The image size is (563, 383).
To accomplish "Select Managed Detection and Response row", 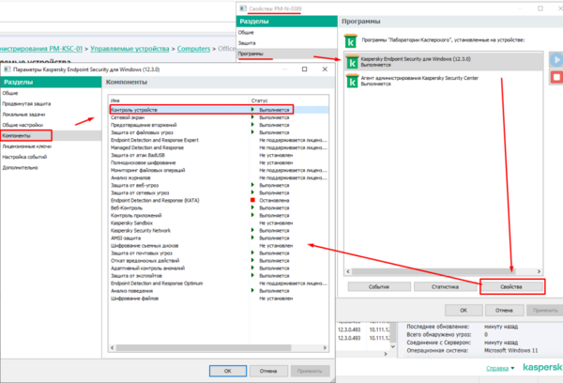I will click(219, 147).
